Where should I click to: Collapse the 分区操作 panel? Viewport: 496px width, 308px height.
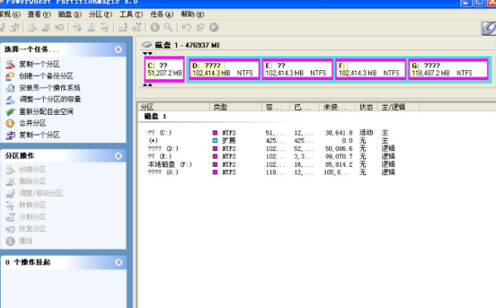(x=118, y=156)
